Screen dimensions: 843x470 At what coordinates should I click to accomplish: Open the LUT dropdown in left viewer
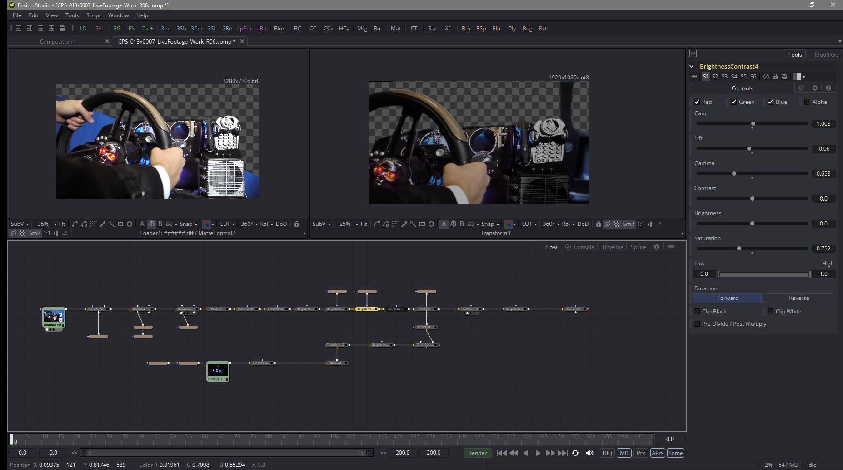coord(227,224)
